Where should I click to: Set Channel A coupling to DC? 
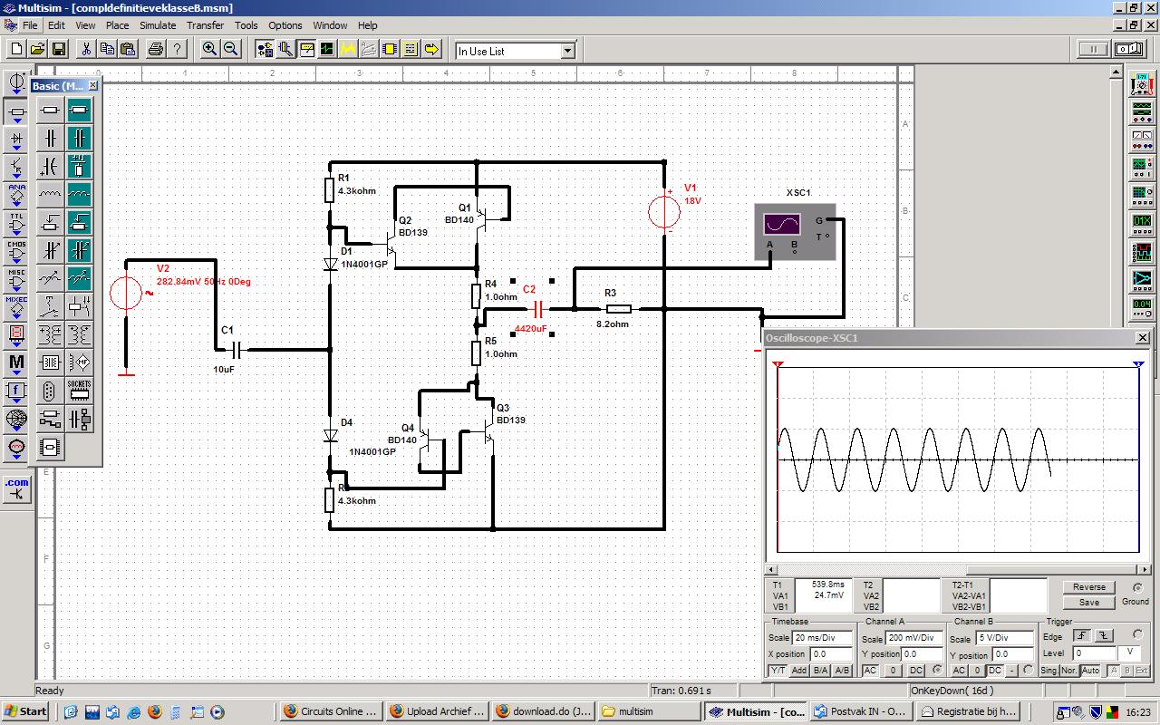point(915,671)
